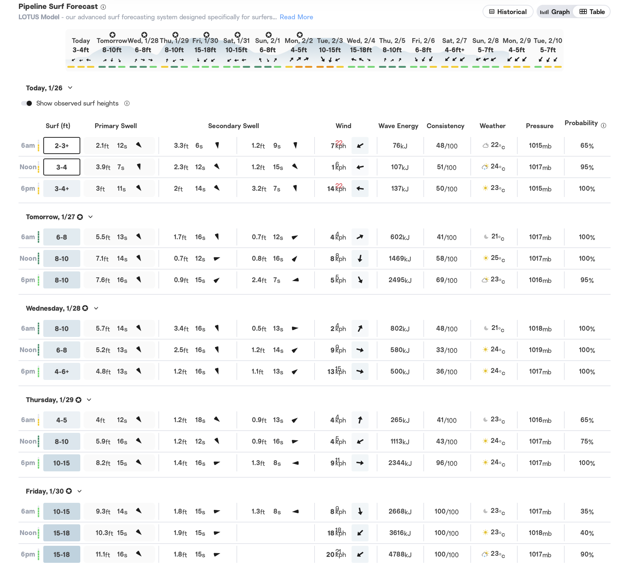The image size is (635, 568).
Task: Open the Read More link
Action: point(296,17)
